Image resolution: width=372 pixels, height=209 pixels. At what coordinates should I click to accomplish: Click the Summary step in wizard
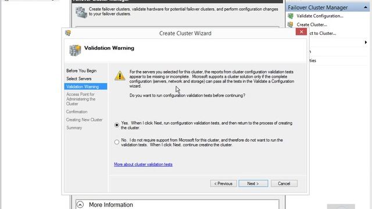(74, 128)
